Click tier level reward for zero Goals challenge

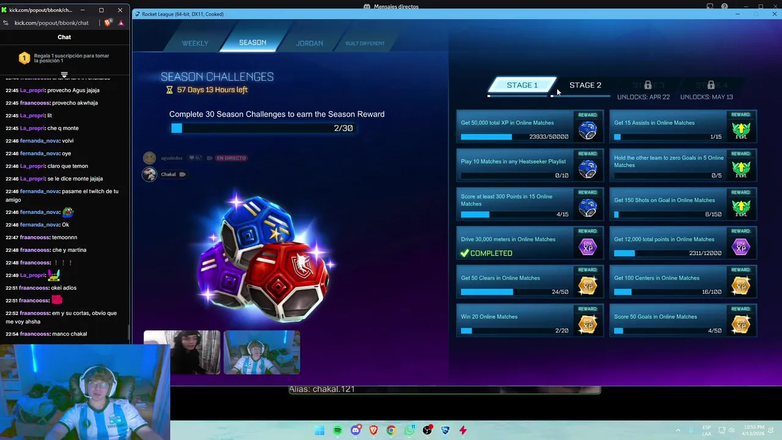740,169
